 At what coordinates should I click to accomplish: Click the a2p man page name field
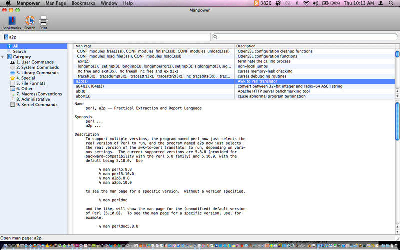coord(106,37)
